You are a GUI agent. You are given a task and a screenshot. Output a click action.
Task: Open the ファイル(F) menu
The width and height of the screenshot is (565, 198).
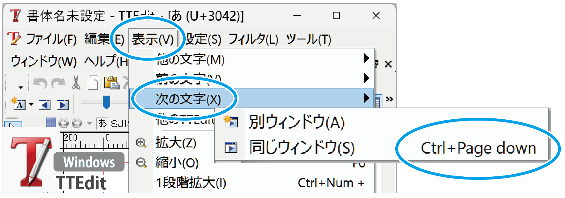point(51,39)
